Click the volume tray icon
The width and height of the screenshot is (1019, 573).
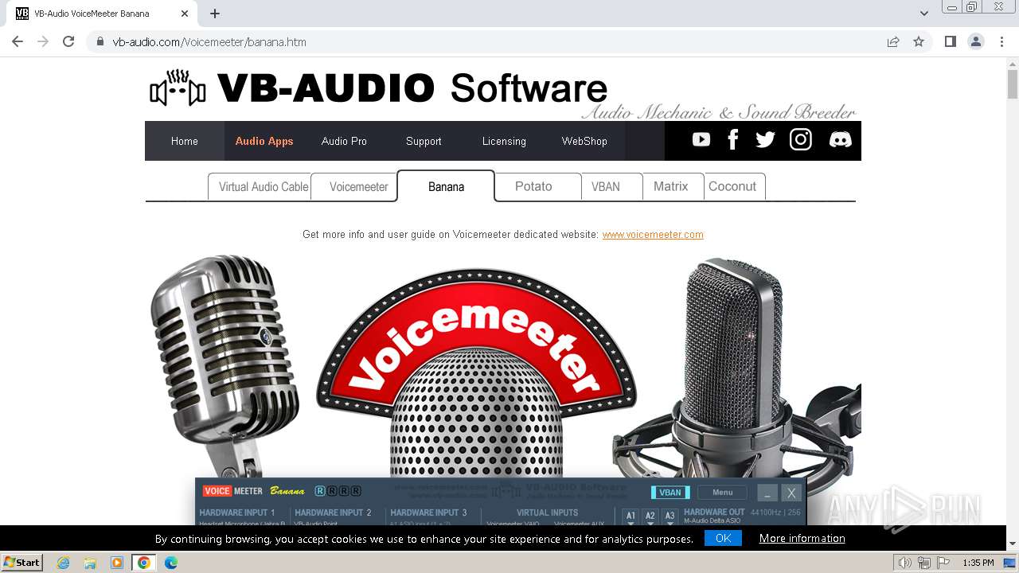pyautogui.click(x=905, y=563)
